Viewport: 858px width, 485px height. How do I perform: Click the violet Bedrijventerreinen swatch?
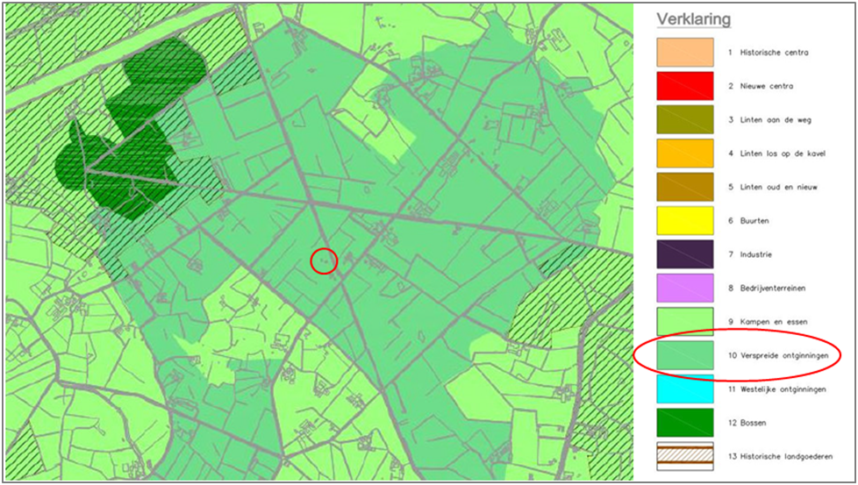685,289
